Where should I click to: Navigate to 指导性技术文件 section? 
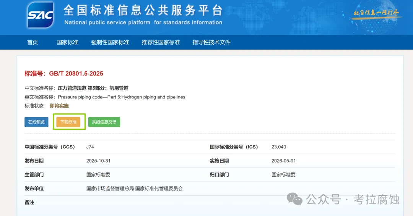(x=211, y=42)
